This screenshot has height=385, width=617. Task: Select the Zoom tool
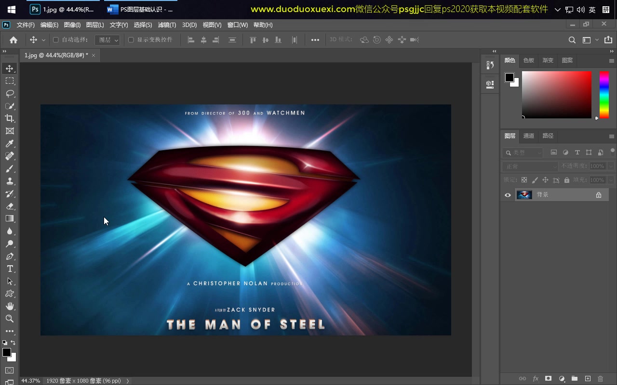tap(10, 319)
